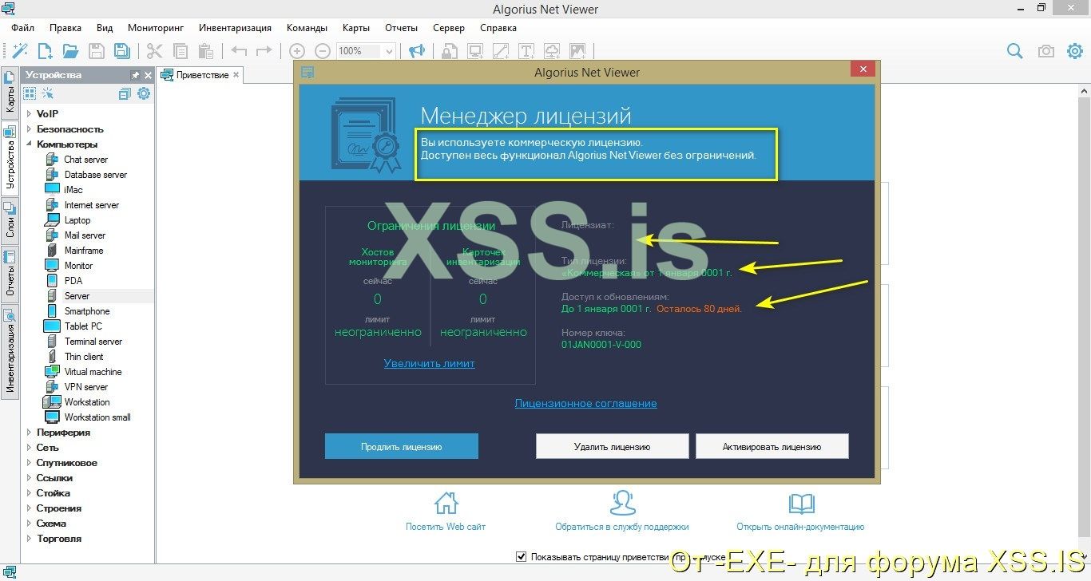
Task: Expand the Безопасность device group
Action: click(x=30, y=129)
